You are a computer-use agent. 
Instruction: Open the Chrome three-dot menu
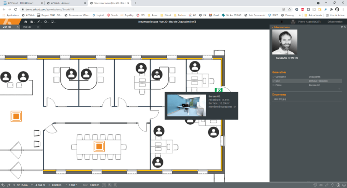[x=343, y=9]
